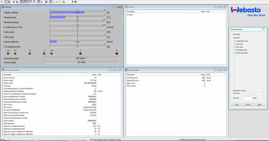
Task: Select the Glow plug component radio option
Action: click(234, 47)
